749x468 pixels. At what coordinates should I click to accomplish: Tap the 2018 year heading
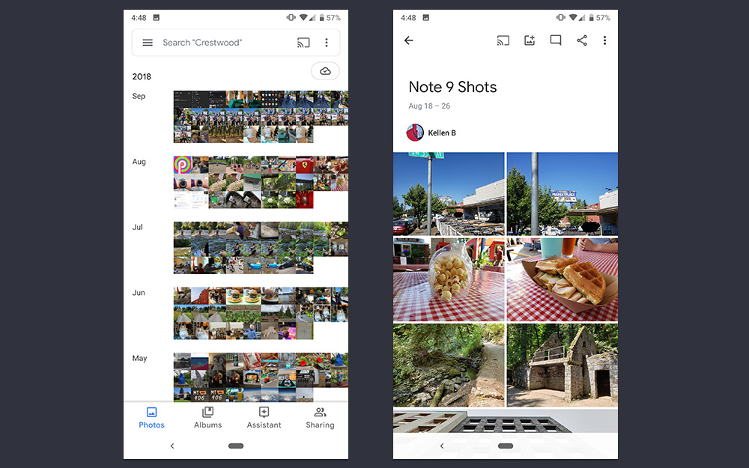click(x=142, y=76)
